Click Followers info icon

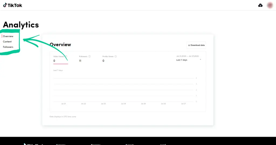tap(89, 56)
